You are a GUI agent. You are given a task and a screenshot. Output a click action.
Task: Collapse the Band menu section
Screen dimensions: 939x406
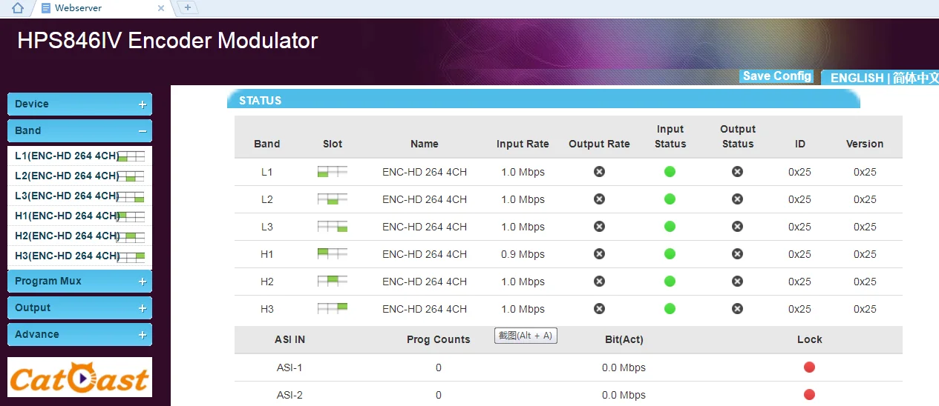[x=143, y=131]
